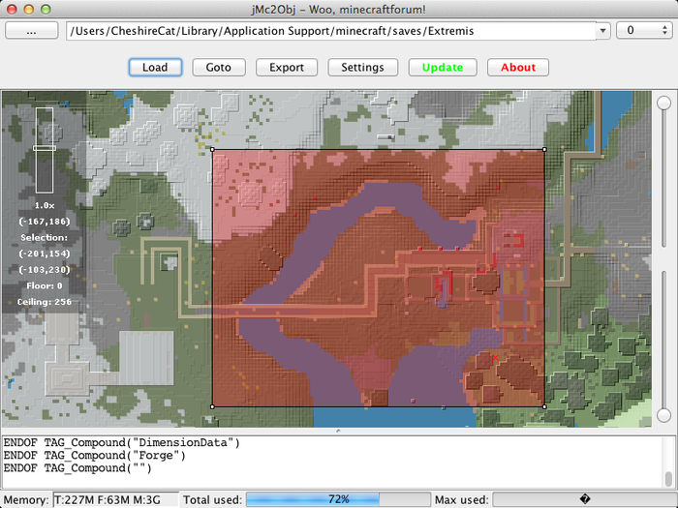Screen dimensions: 678x508
Task: Click the Load button
Action: point(155,68)
